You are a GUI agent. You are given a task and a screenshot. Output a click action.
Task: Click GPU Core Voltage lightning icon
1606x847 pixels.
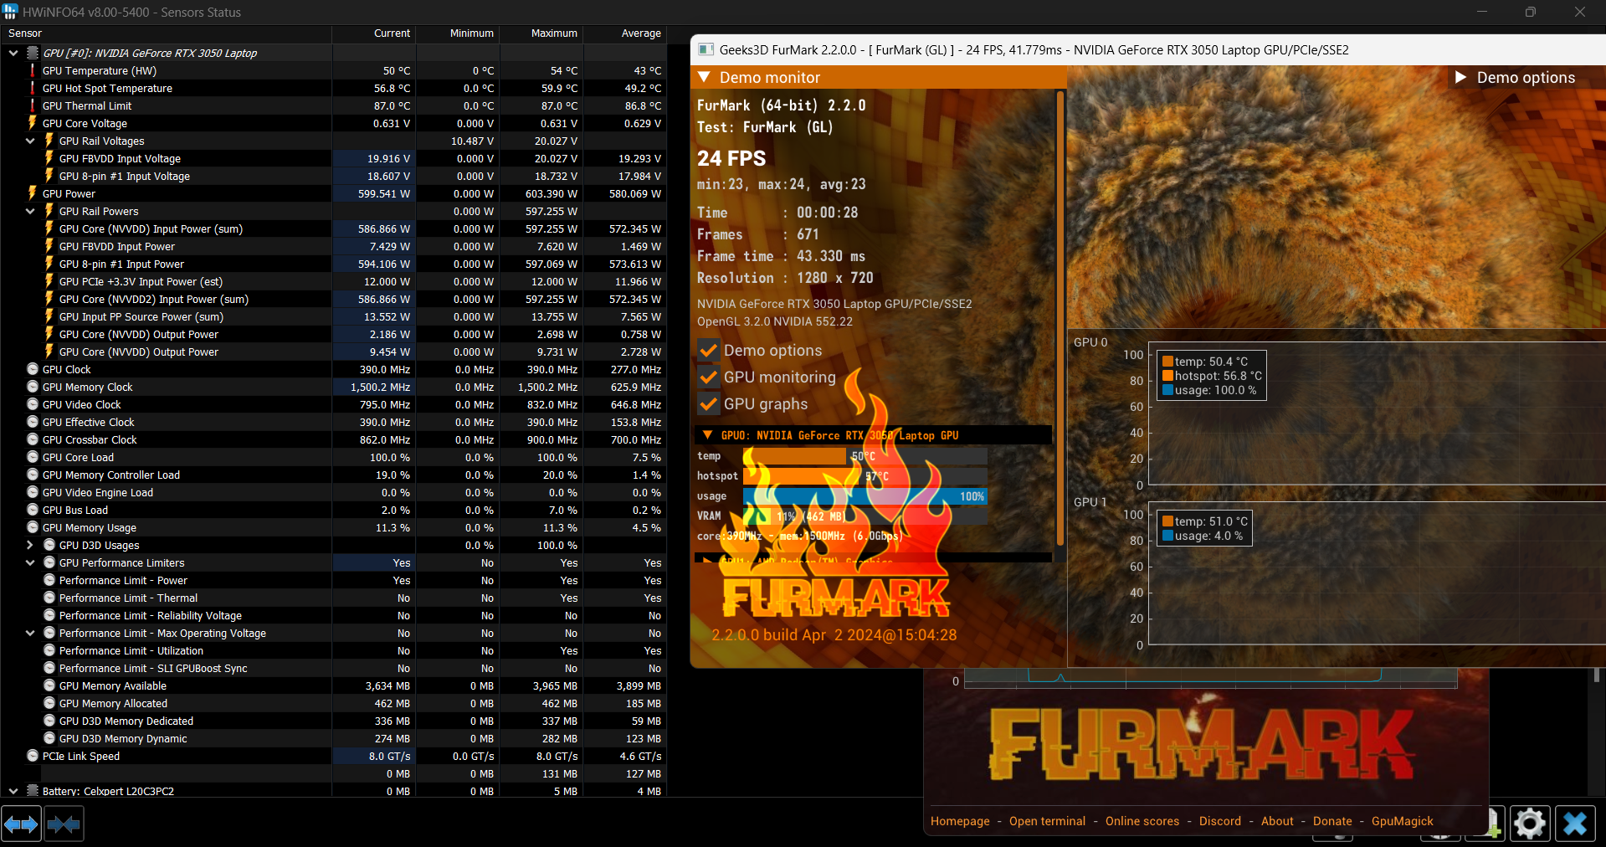(x=33, y=123)
